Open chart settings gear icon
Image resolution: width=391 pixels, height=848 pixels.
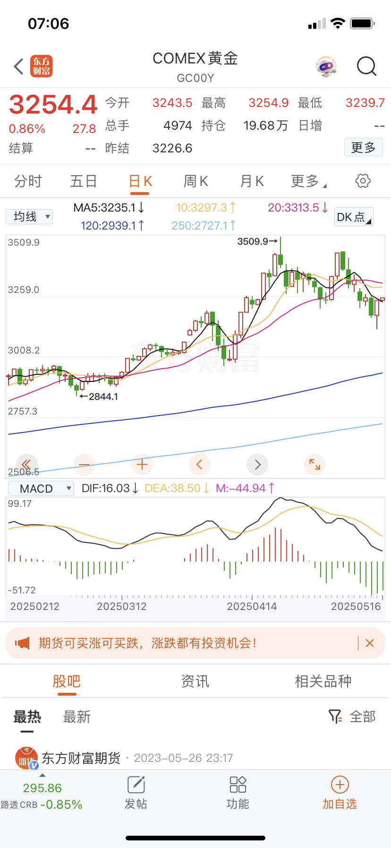click(x=363, y=181)
